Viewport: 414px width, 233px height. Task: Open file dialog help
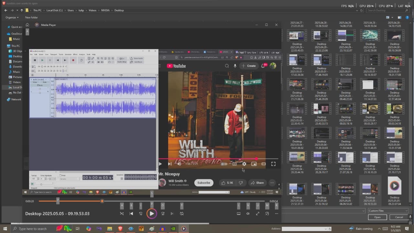pyautogui.click(x=407, y=17)
